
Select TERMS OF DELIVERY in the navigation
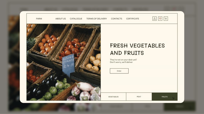[x=97, y=18]
